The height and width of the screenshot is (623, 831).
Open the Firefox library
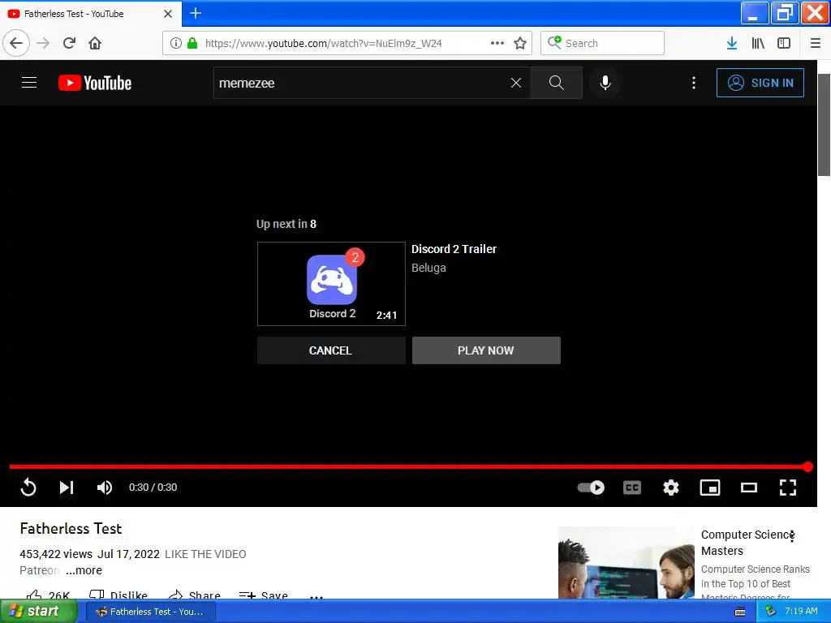[758, 43]
